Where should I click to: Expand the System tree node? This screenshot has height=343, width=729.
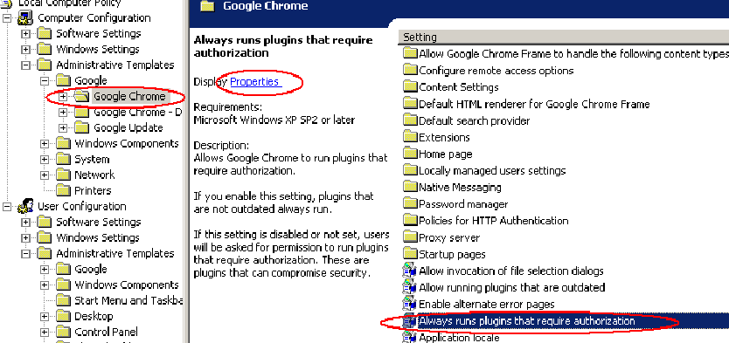[x=45, y=159]
